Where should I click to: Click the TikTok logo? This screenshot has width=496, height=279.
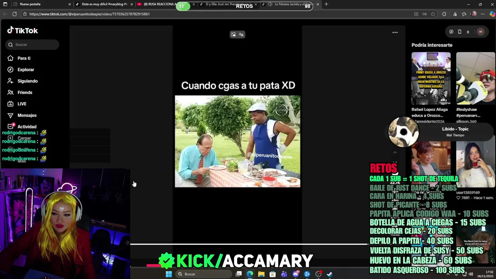22,31
